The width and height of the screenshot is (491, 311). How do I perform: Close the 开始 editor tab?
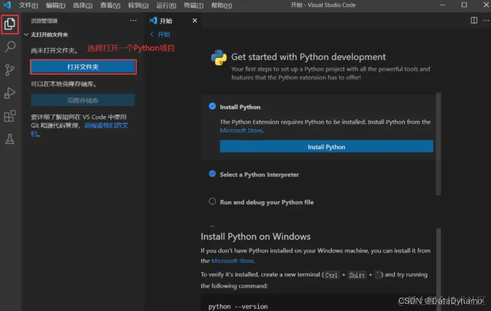[194, 21]
